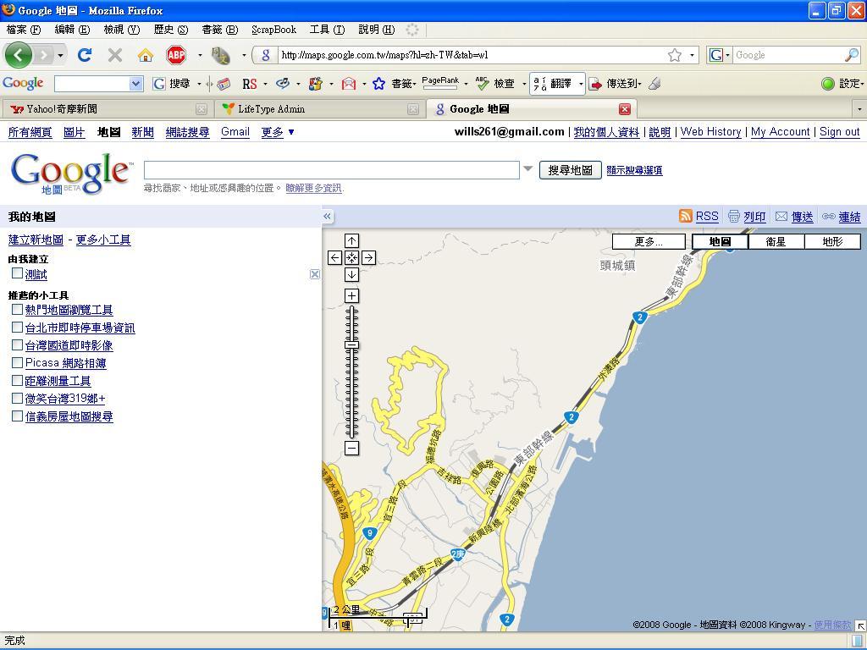Click the Google toolbar bookmarks star icon

coord(378,84)
